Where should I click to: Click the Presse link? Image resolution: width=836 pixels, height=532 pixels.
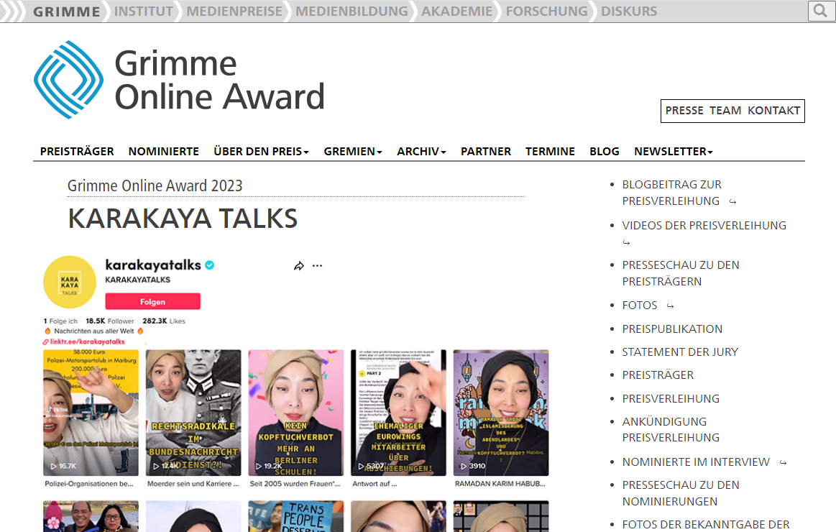684,110
